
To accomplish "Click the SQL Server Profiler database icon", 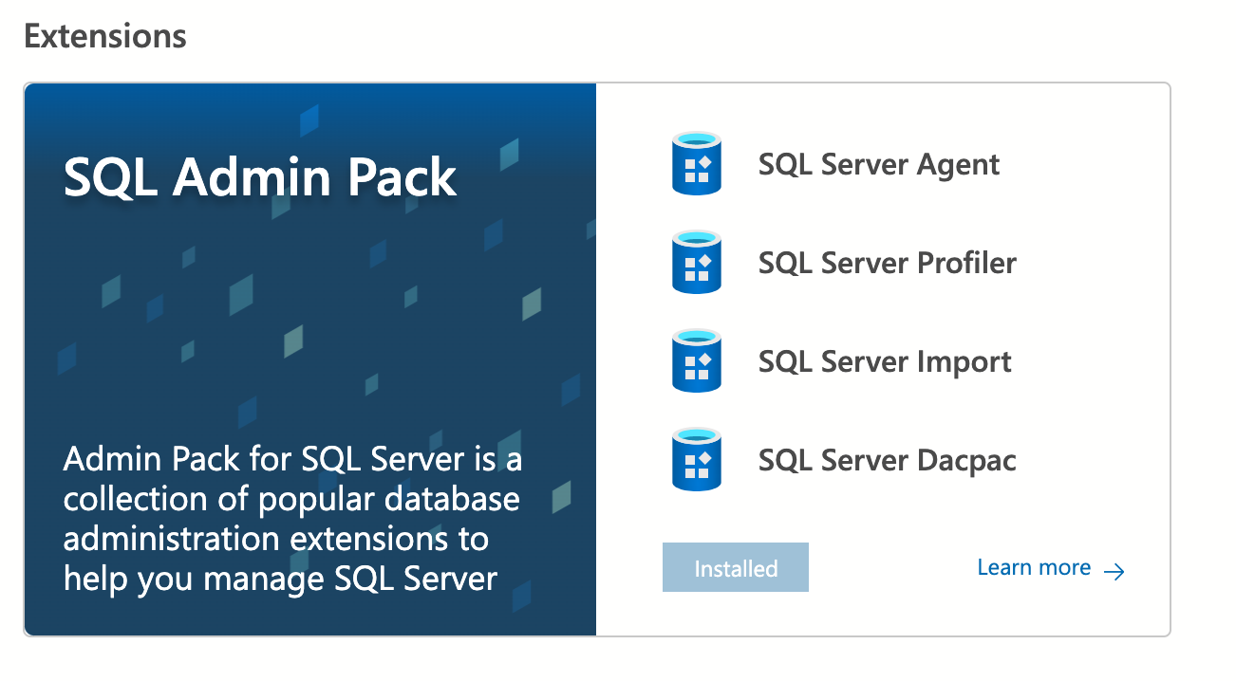I will pos(697,262).
